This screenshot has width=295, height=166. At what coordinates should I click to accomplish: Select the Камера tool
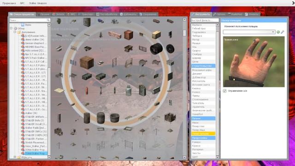tap(203, 142)
